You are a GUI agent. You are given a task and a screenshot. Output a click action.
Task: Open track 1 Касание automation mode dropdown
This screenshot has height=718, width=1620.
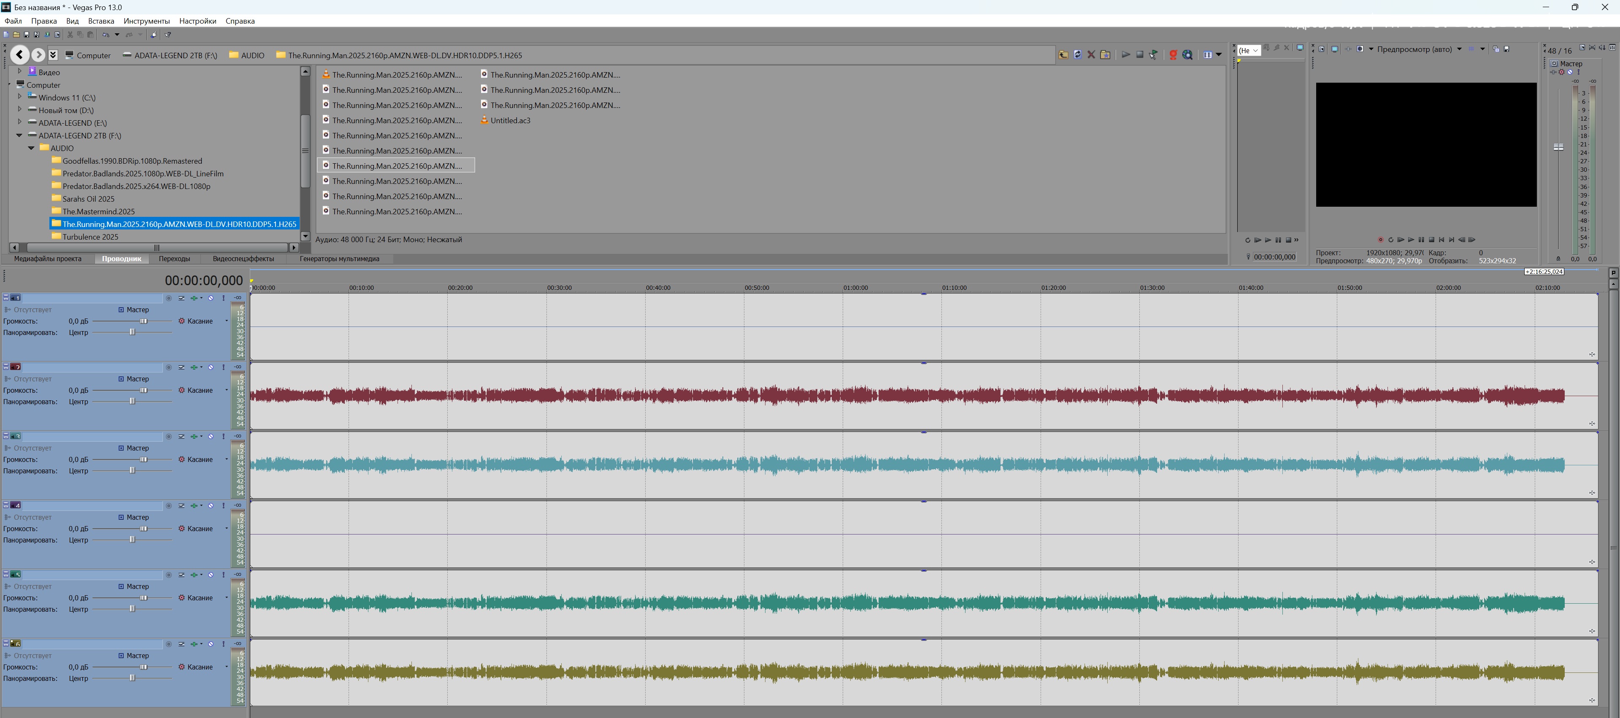click(x=227, y=321)
